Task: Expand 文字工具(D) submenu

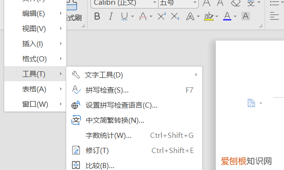Action: click(x=134, y=75)
